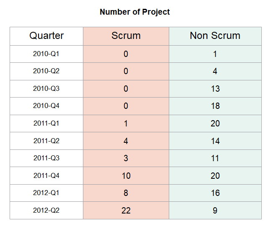Image resolution: width=271 pixels, height=229 pixels.
Task: Select the 2011-Q3 quarter cell
Action: [46, 158]
